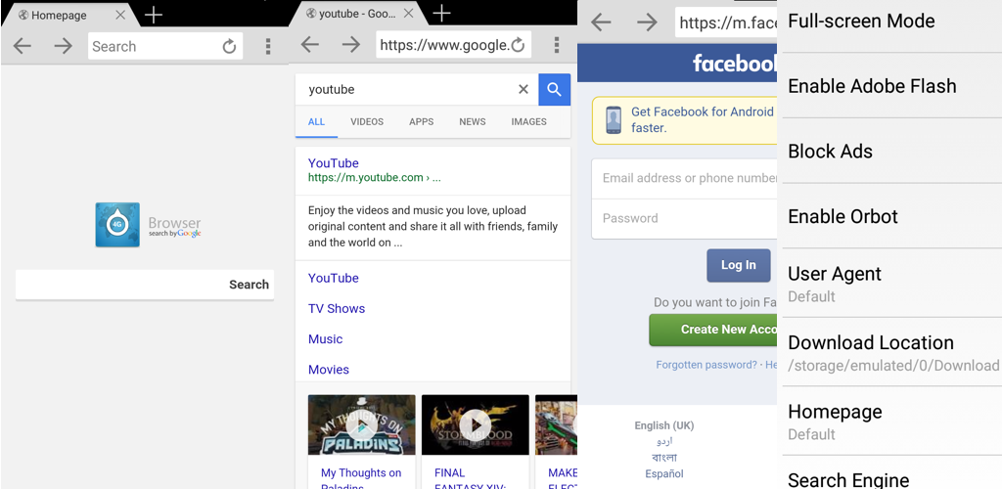
Task: Open the YouTube sitelink below description
Action: coord(334,278)
